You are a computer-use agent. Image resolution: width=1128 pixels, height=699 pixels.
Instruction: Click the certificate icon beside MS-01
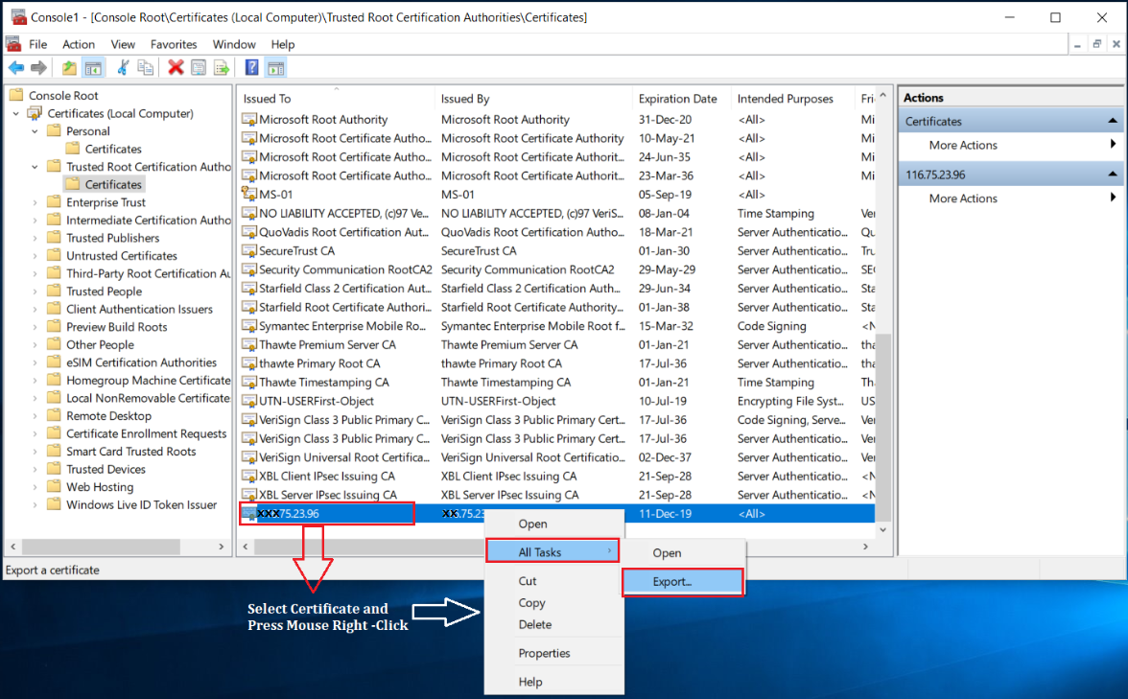click(249, 194)
